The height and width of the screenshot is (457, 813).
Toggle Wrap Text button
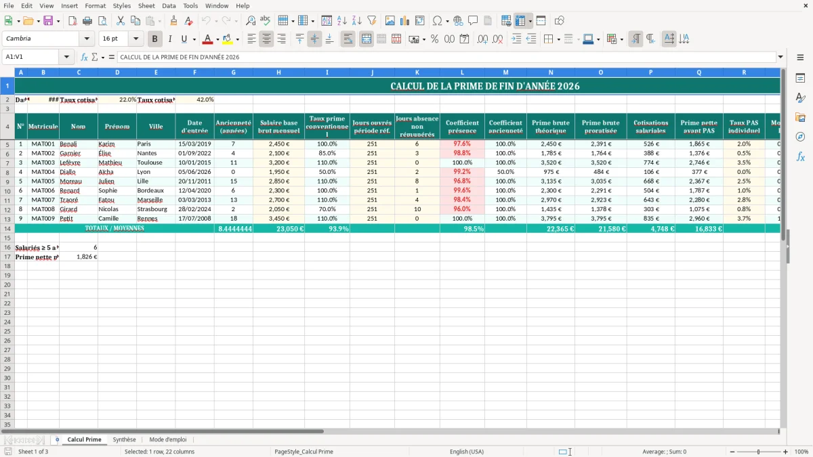[x=348, y=39]
